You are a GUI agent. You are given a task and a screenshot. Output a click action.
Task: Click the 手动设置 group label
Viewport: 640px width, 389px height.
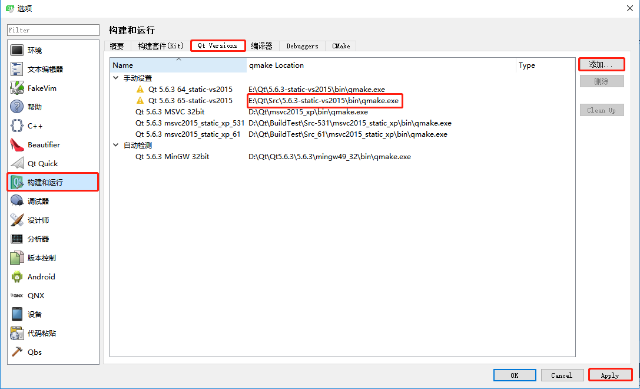point(138,78)
